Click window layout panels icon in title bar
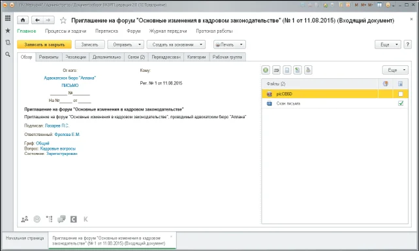419x251 pixels. (x=380, y=5)
